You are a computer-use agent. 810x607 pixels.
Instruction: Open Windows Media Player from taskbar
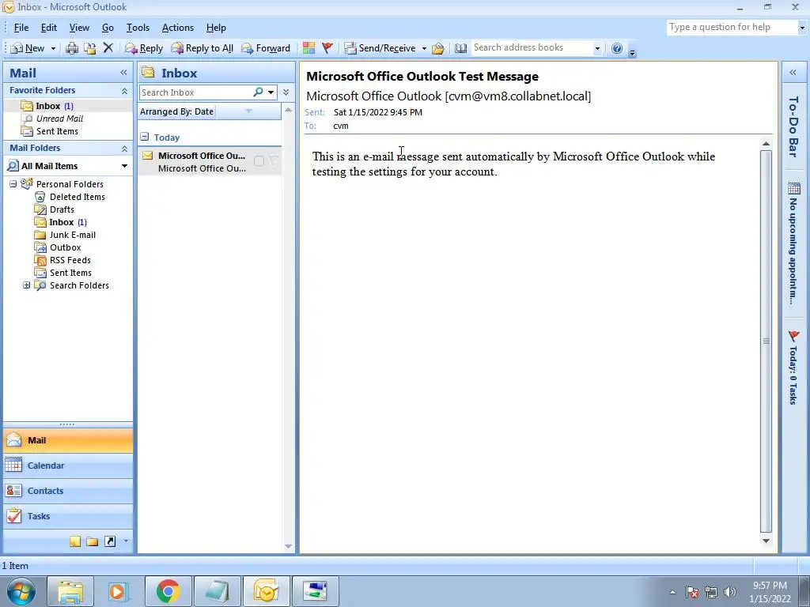[117, 591]
